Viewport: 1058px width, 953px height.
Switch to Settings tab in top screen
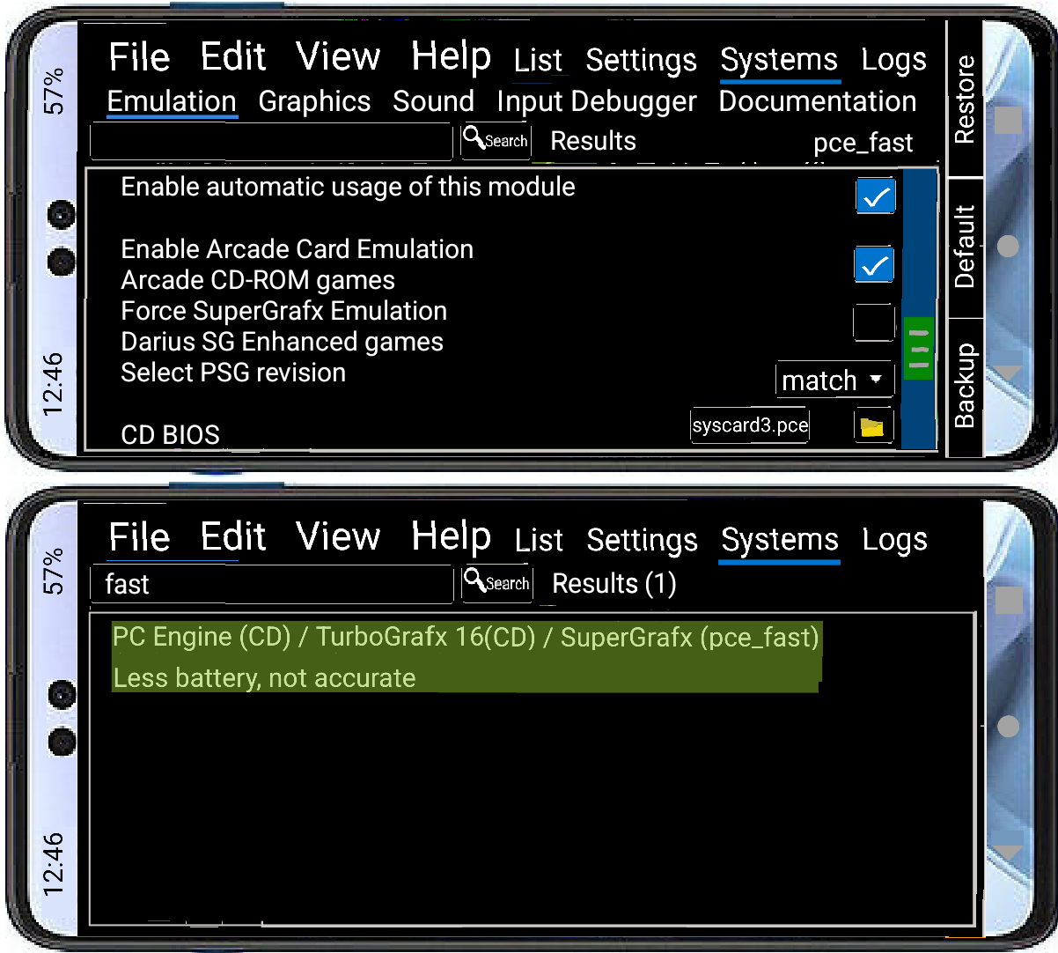[641, 61]
